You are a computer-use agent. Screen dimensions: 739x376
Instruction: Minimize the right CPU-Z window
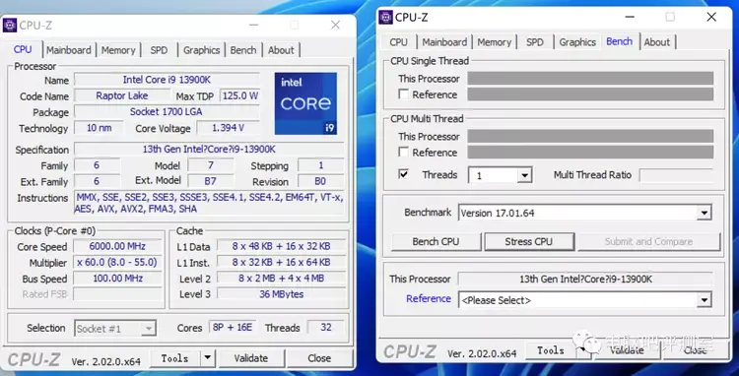[631, 17]
